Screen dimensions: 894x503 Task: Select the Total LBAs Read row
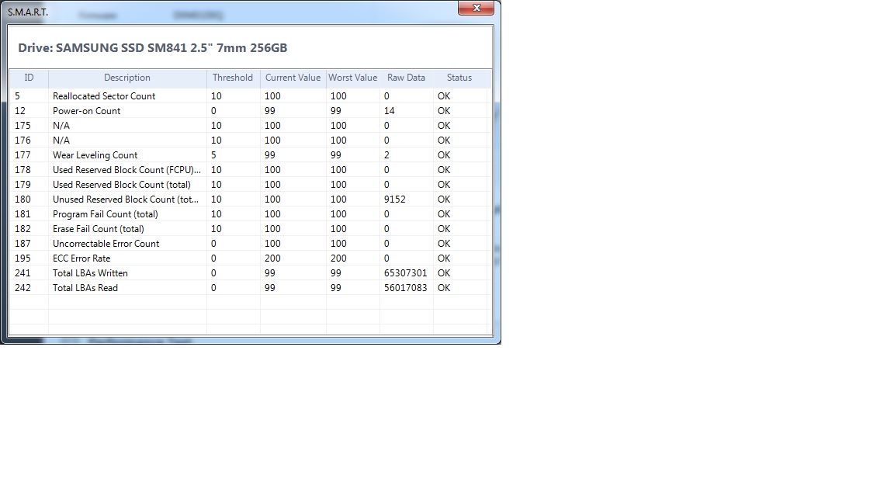pyautogui.click(x=249, y=288)
